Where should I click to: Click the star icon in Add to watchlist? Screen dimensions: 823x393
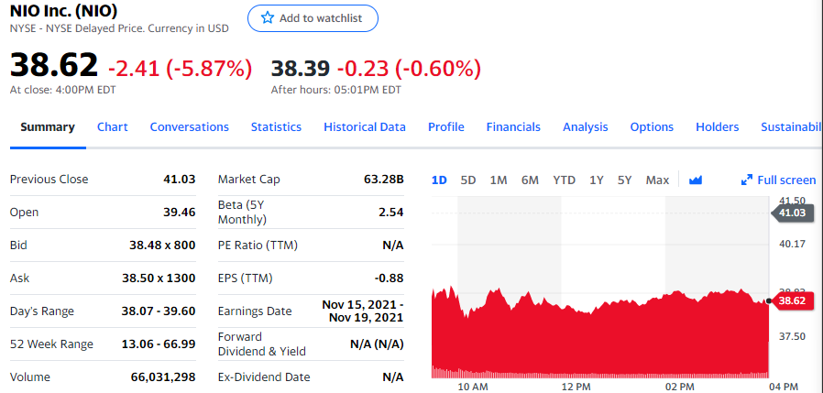[x=268, y=18]
